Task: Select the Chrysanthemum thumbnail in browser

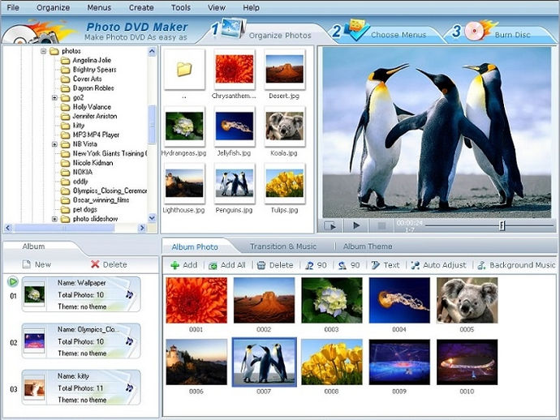Action: [x=235, y=69]
